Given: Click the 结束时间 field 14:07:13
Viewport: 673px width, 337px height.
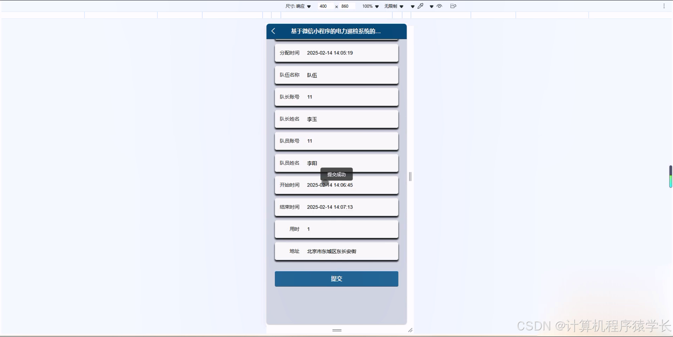Looking at the screenshot, I should point(336,207).
